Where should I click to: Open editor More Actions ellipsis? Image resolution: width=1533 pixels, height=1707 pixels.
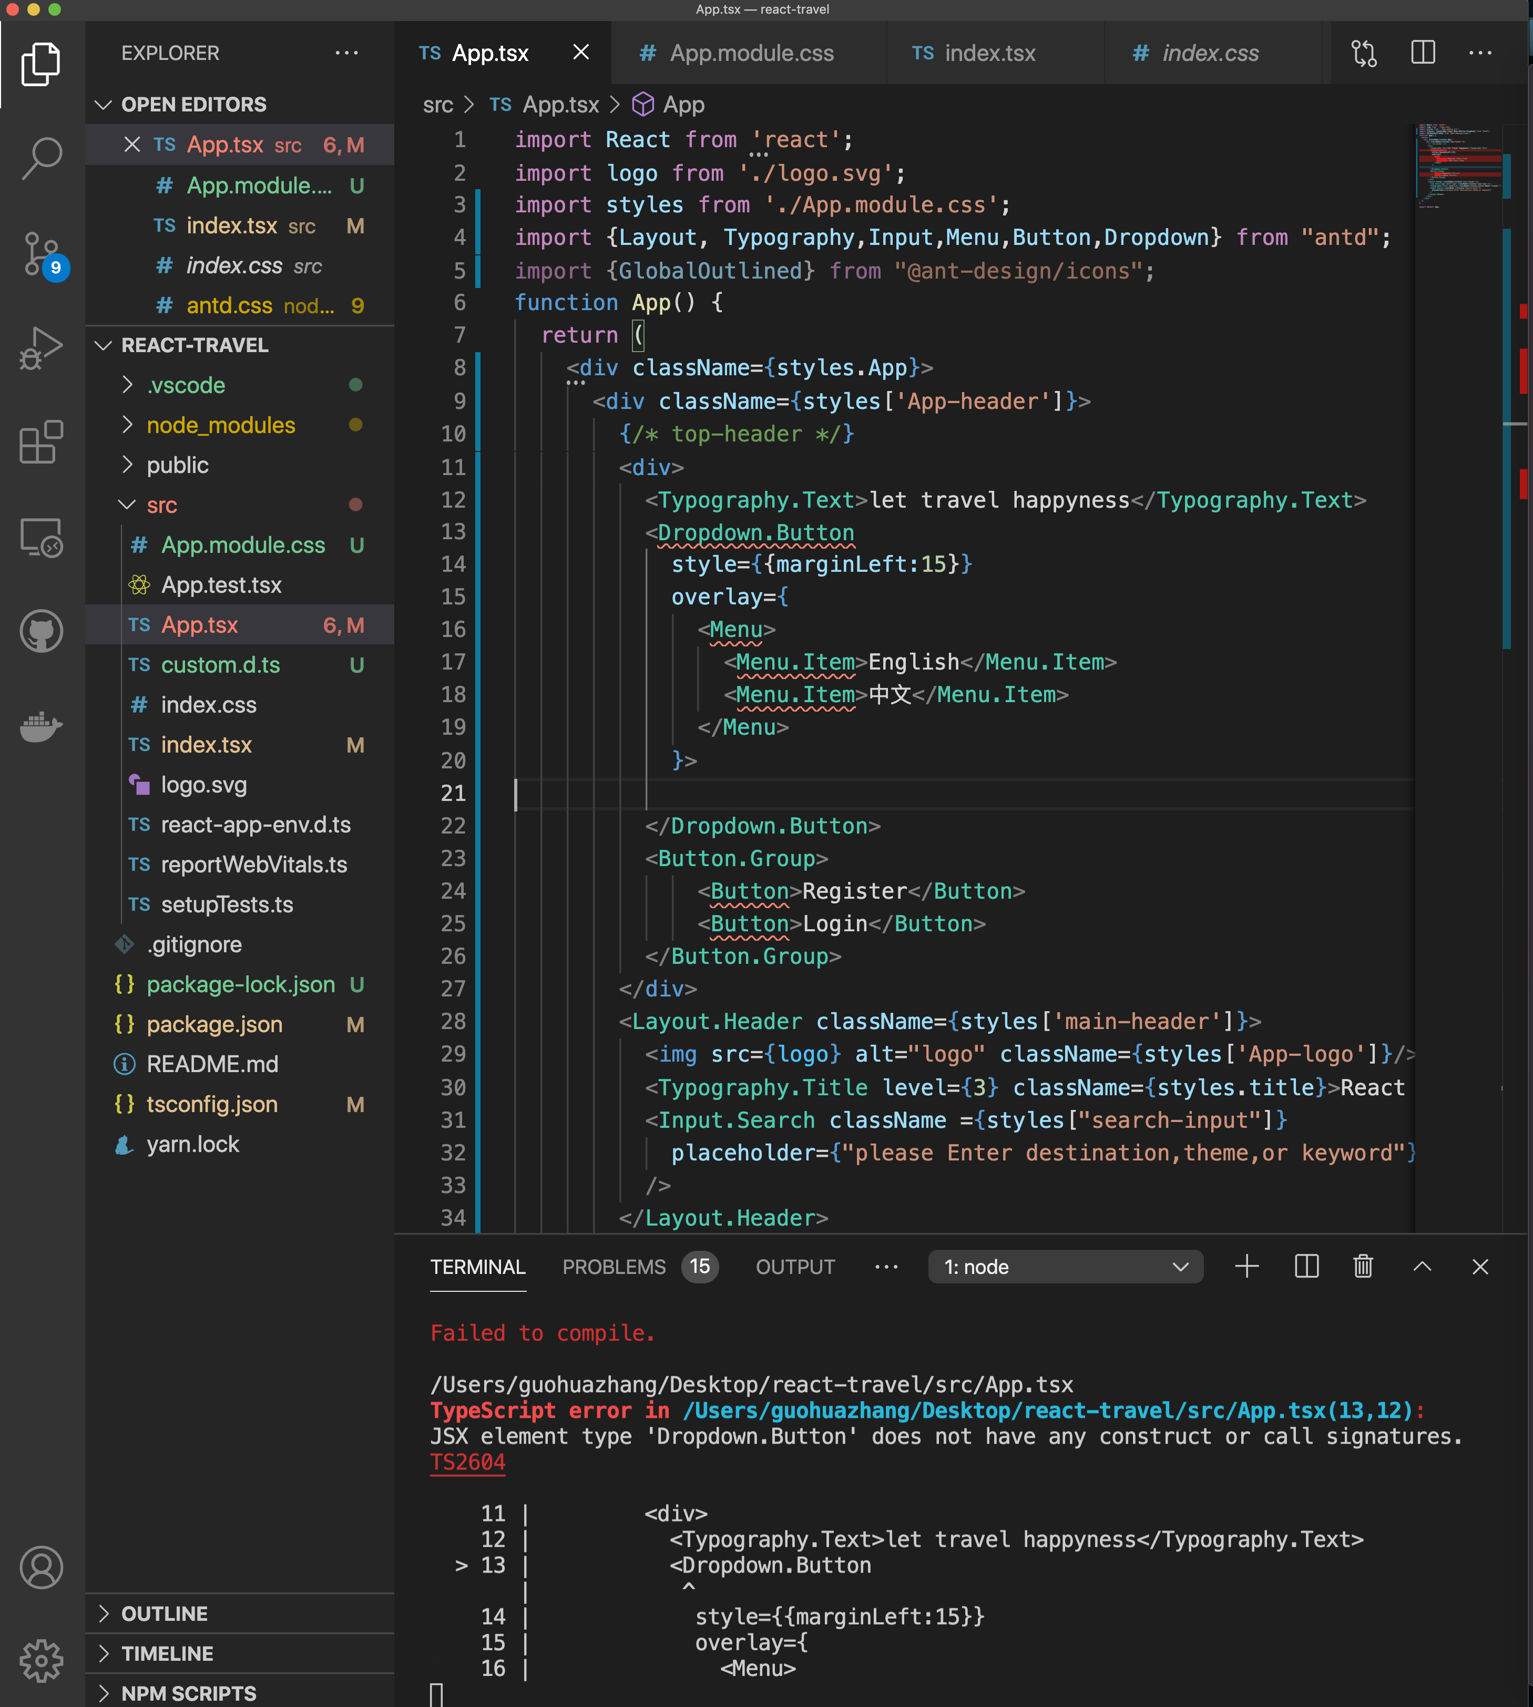pyautogui.click(x=1480, y=53)
